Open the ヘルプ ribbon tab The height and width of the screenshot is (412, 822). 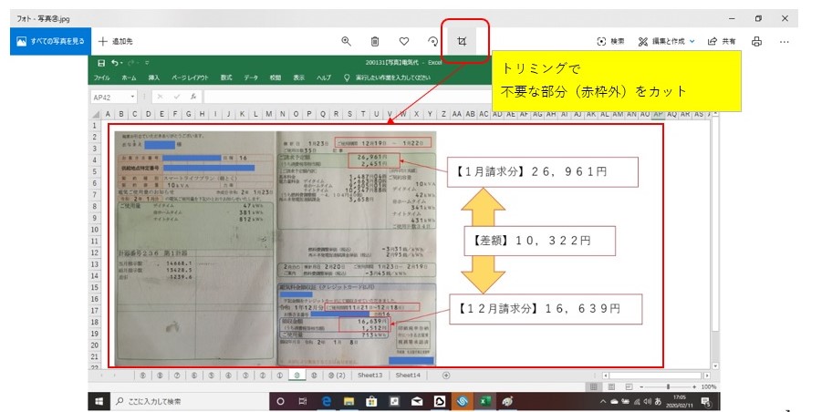coord(324,77)
